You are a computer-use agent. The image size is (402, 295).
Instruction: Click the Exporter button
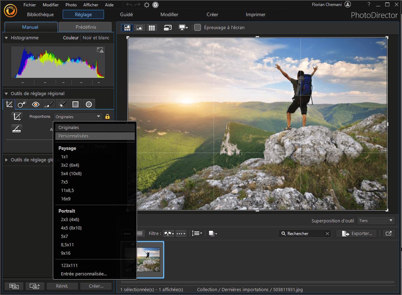356,233
